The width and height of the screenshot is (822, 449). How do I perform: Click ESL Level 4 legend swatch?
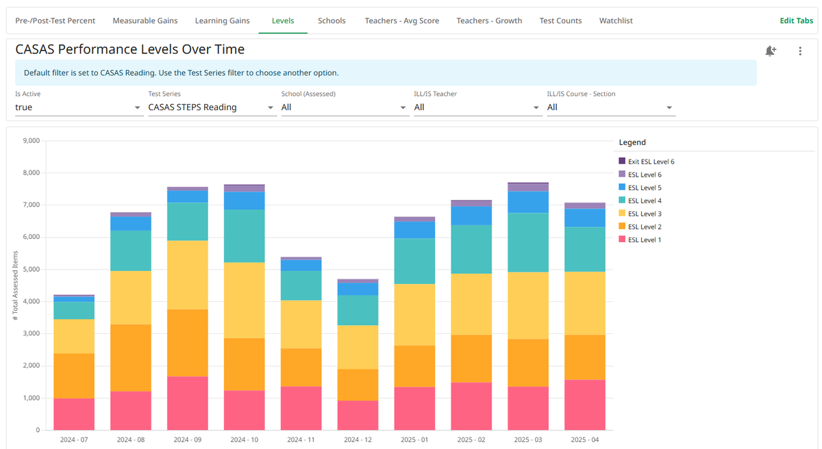[x=622, y=201]
